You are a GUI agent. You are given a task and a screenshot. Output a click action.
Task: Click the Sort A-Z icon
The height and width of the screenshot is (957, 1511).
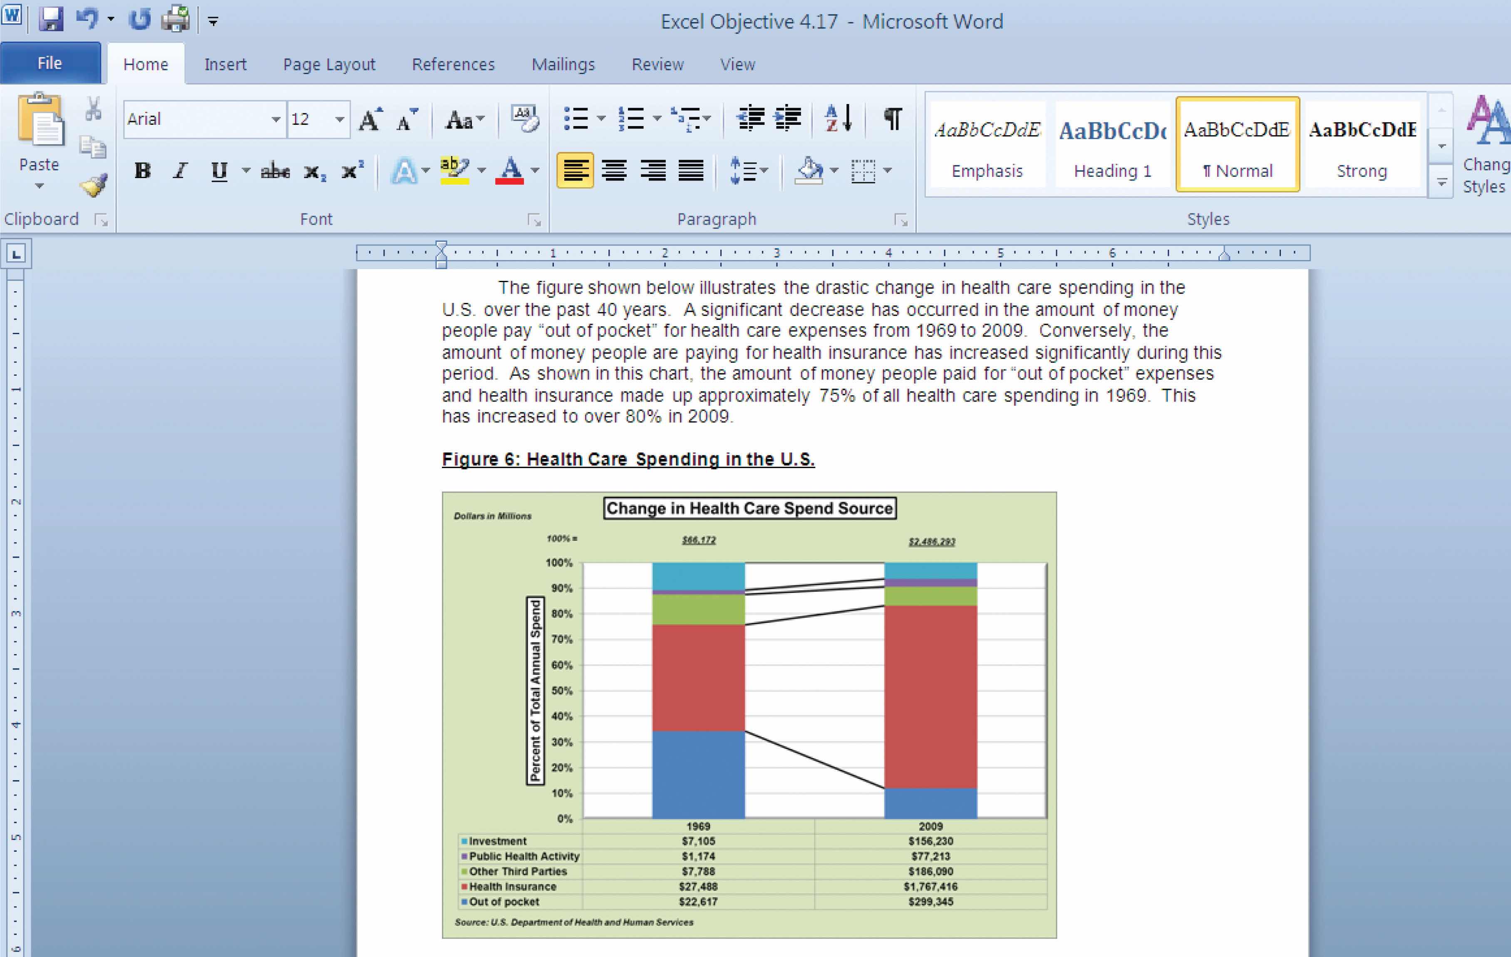pyautogui.click(x=839, y=118)
